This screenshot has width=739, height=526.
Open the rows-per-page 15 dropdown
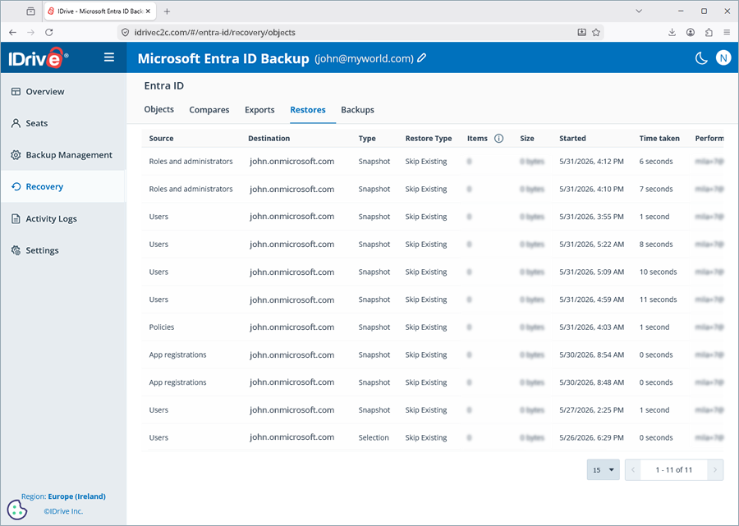point(604,470)
